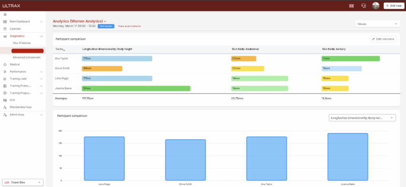
Task: Open the chart metric dropdown for Body height
Action: (362, 118)
